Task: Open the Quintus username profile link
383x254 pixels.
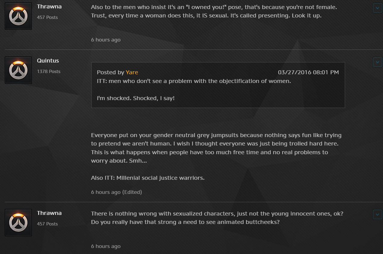Action: tap(48, 60)
